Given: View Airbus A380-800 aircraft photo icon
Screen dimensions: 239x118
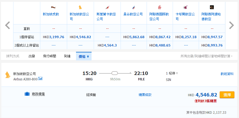Looking at the screenshot, I should [40, 78].
